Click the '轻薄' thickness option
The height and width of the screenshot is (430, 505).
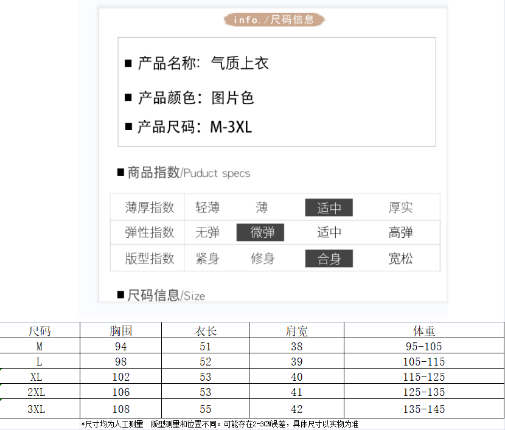pyautogui.click(x=207, y=207)
